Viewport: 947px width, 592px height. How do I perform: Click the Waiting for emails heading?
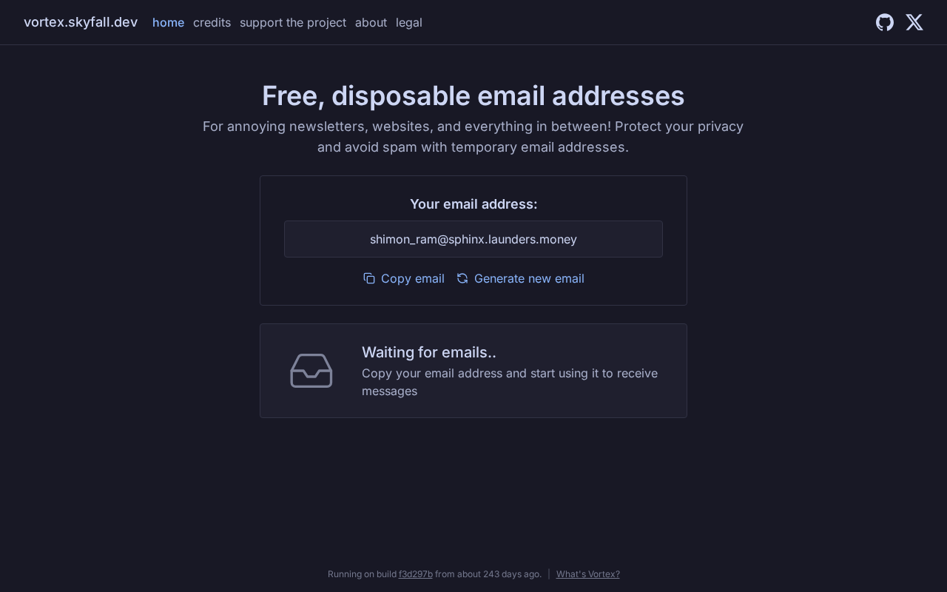[429, 352]
